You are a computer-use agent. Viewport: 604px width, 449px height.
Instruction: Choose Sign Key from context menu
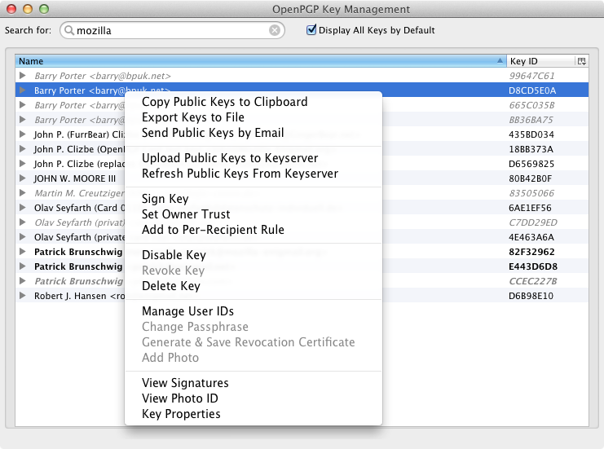165,199
